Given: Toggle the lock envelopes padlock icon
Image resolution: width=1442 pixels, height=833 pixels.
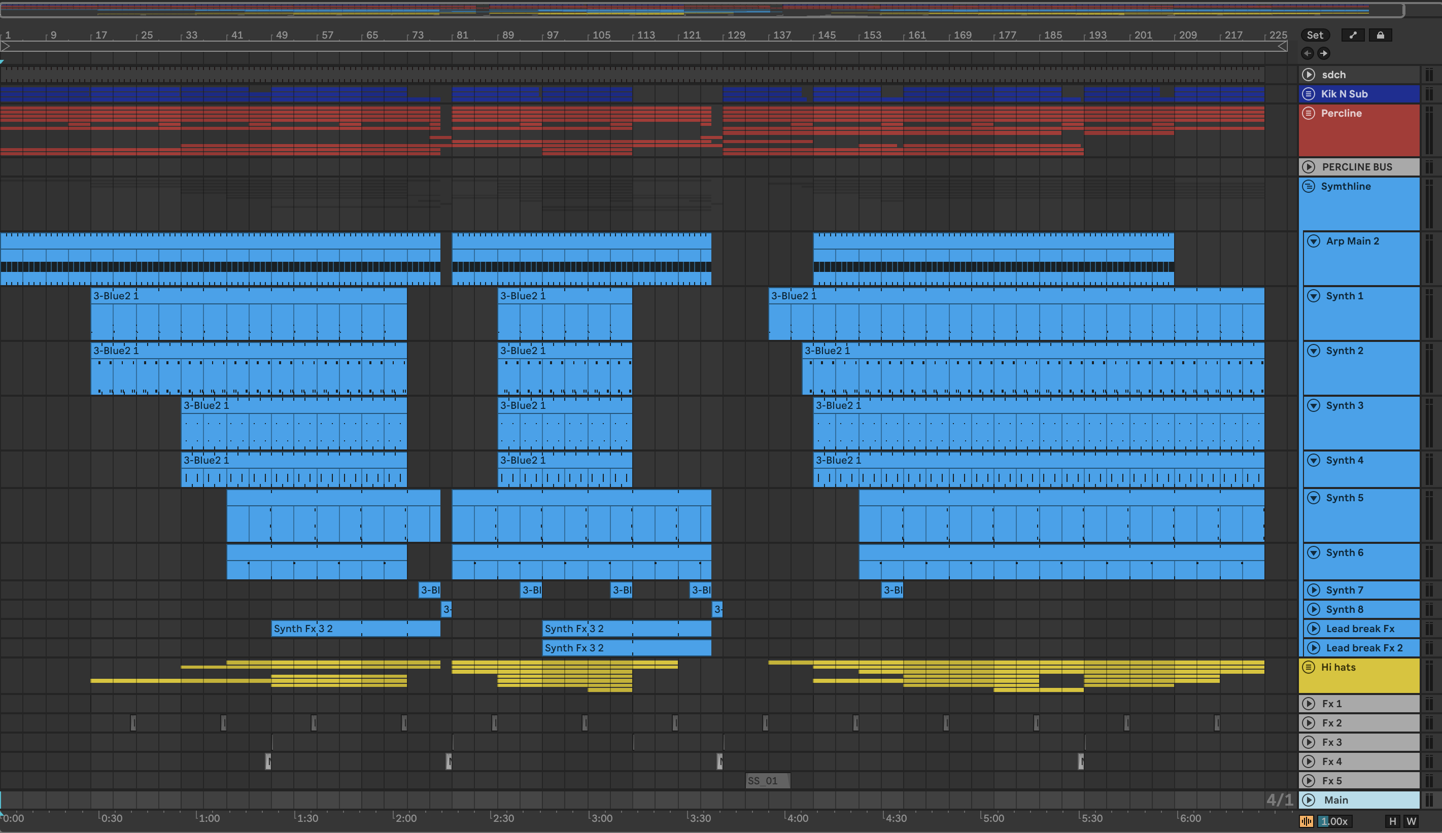Looking at the screenshot, I should pyautogui.click(x=1380, y=35).
